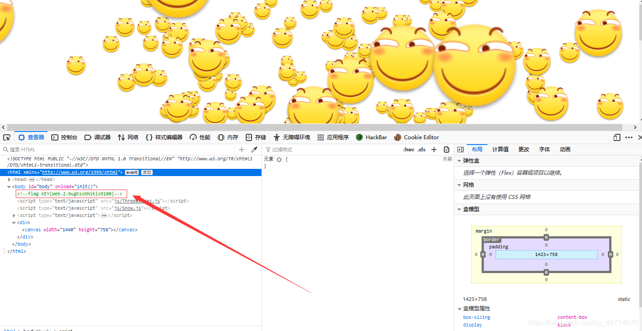Collapse the 盒模型 box model section
642x331 pixels.
point(459,209)
